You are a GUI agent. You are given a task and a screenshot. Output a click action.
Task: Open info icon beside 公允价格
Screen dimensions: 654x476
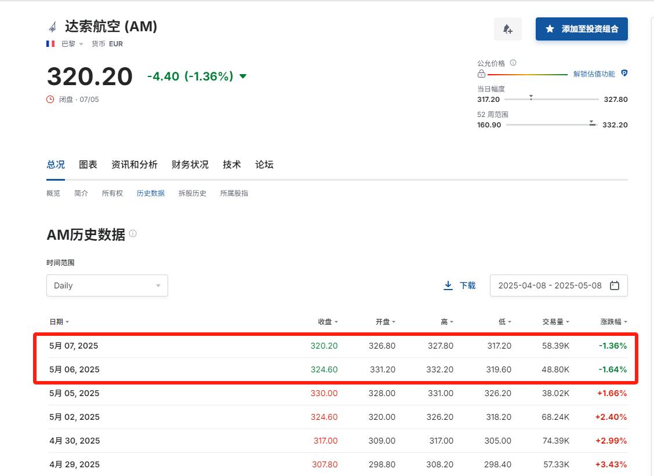coord(513,63)
